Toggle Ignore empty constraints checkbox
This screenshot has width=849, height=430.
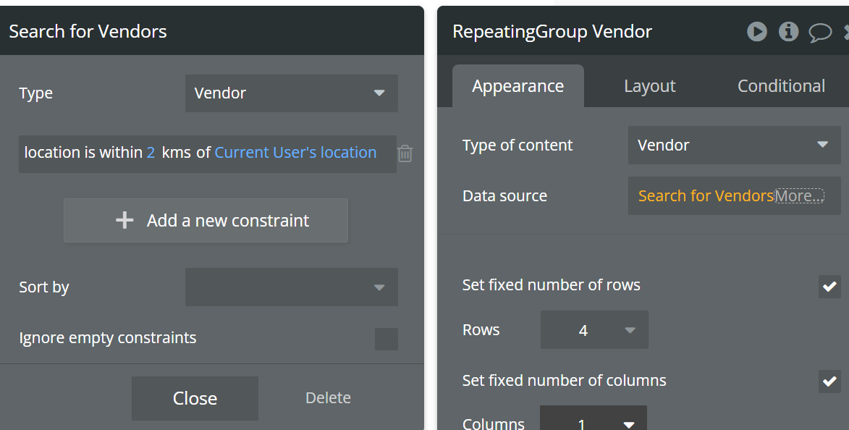coord(387,339)
